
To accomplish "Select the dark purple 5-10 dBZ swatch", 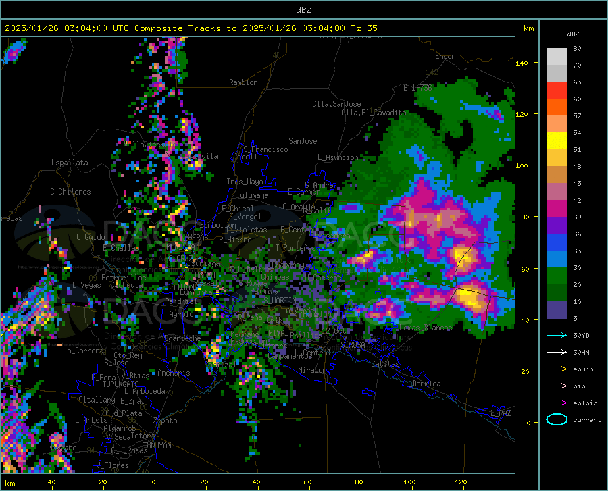I will (x=557, y=310).
